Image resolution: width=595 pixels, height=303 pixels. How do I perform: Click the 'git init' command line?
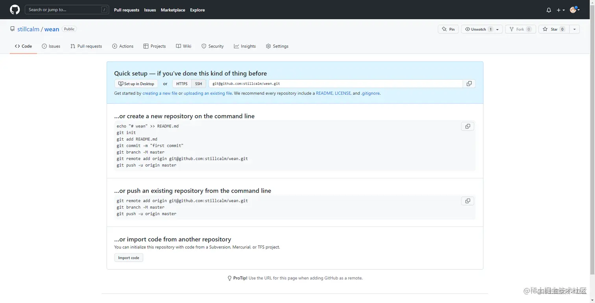point(126,133)
